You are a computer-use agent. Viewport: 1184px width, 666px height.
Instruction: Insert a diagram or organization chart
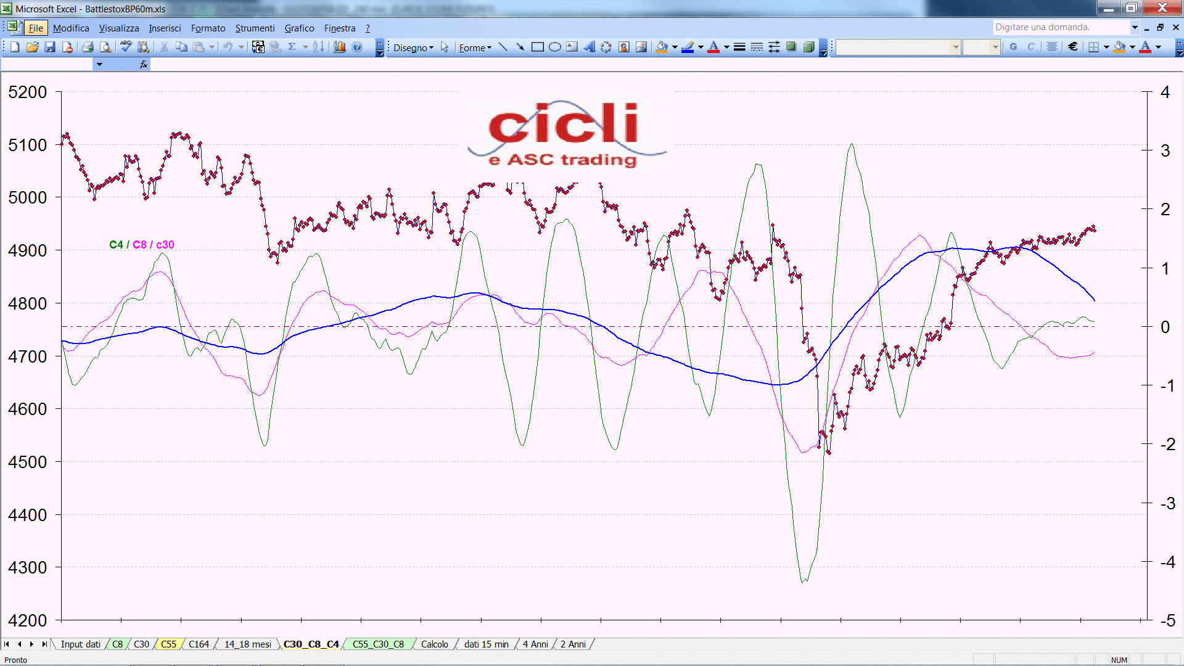607,47
